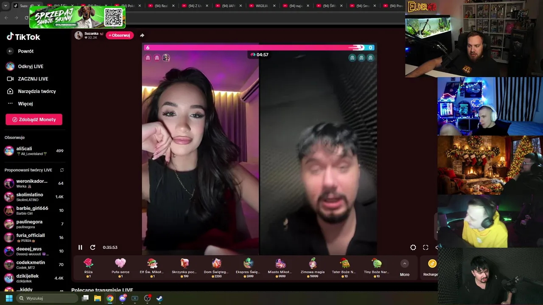Open Odkryj LIVE in the sidebar

tap(31, 67)
